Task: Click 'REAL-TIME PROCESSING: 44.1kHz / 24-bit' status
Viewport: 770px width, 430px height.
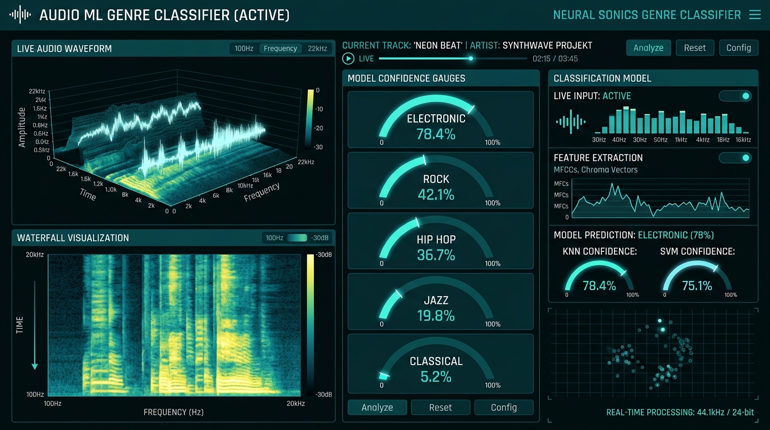Action: tap(680, 413)
